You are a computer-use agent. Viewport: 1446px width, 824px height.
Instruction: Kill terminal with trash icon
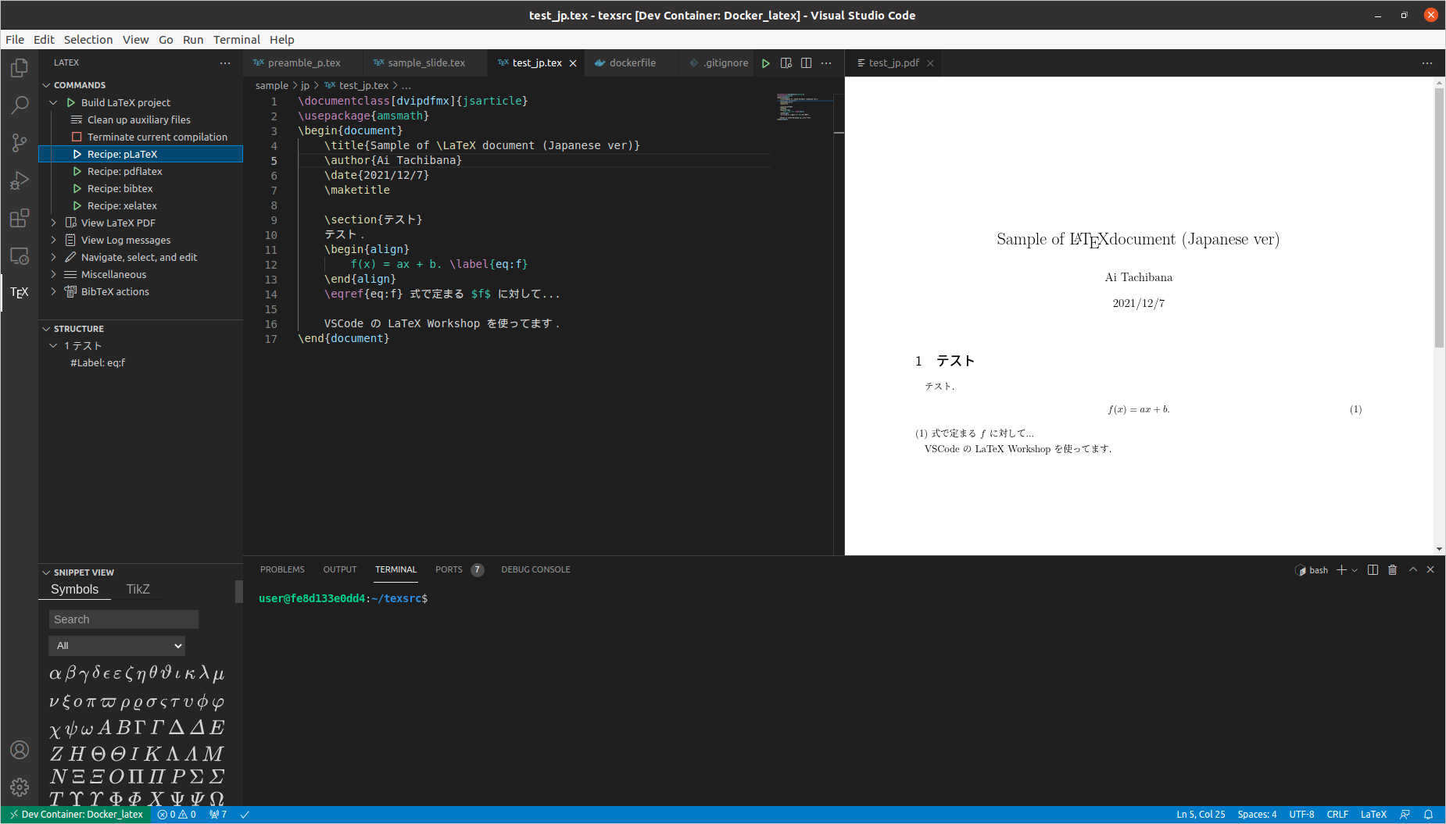coord(1392,570)
